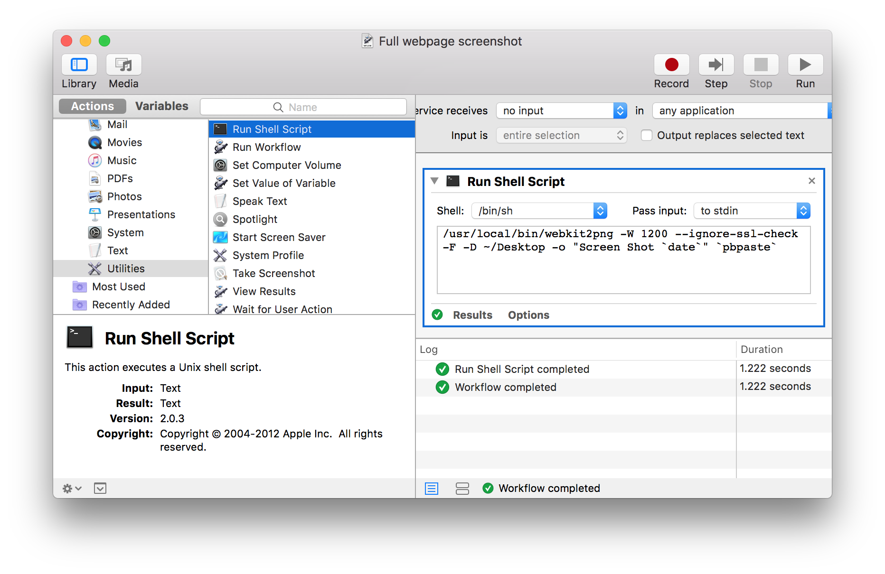Collapse the Run Shell Script action
This screenshot has width=885, height=574.
pyautogui.click(x=434, y=181)
